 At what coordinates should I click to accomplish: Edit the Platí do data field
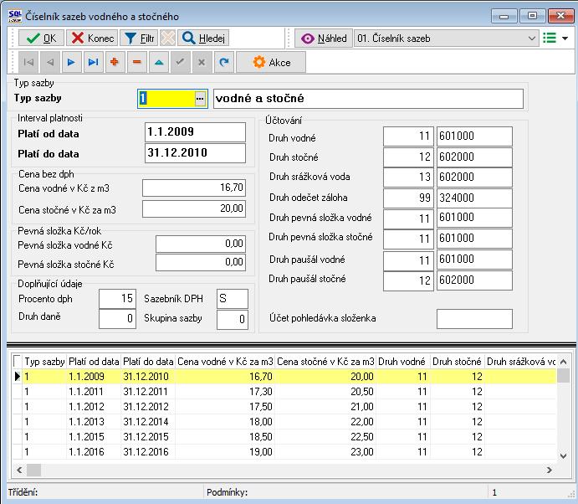pos(195,152)
